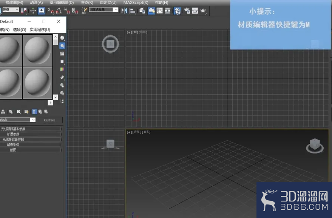Click Sample Type sphere icon in Material Editor
This screenshot has height=218, width=332.
[62, 38]
